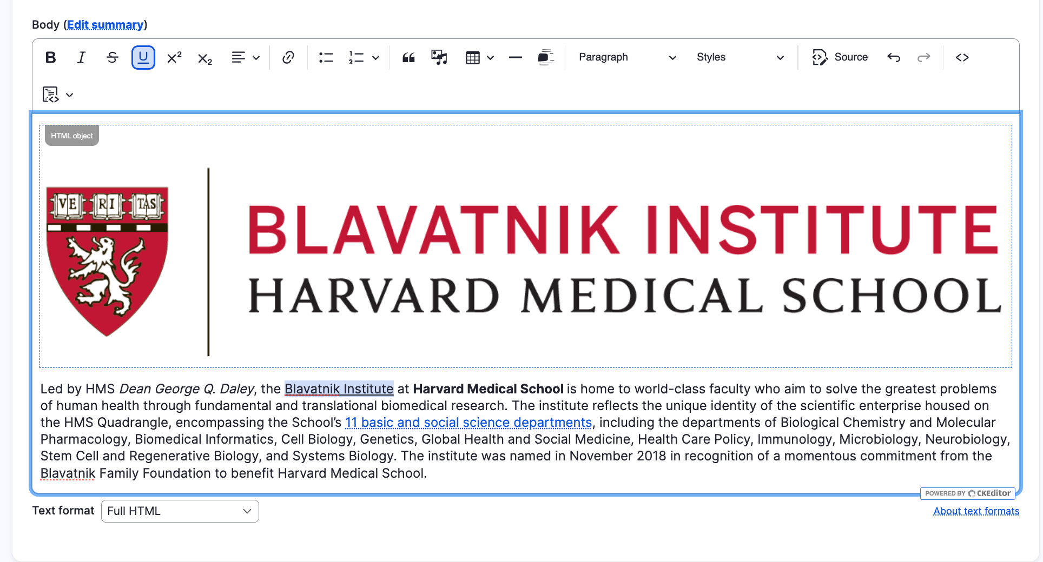Image resolution: width=1043 pixels, height=562 pixels.
Task: Open the Text format Full HTML dropdown
Action: (x=180, y=511)
